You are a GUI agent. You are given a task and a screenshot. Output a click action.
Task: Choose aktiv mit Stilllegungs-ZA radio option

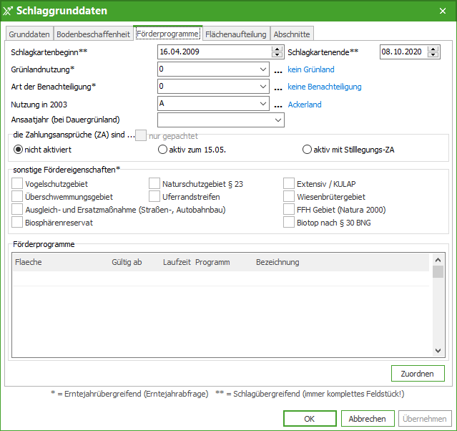coord(308,150)
